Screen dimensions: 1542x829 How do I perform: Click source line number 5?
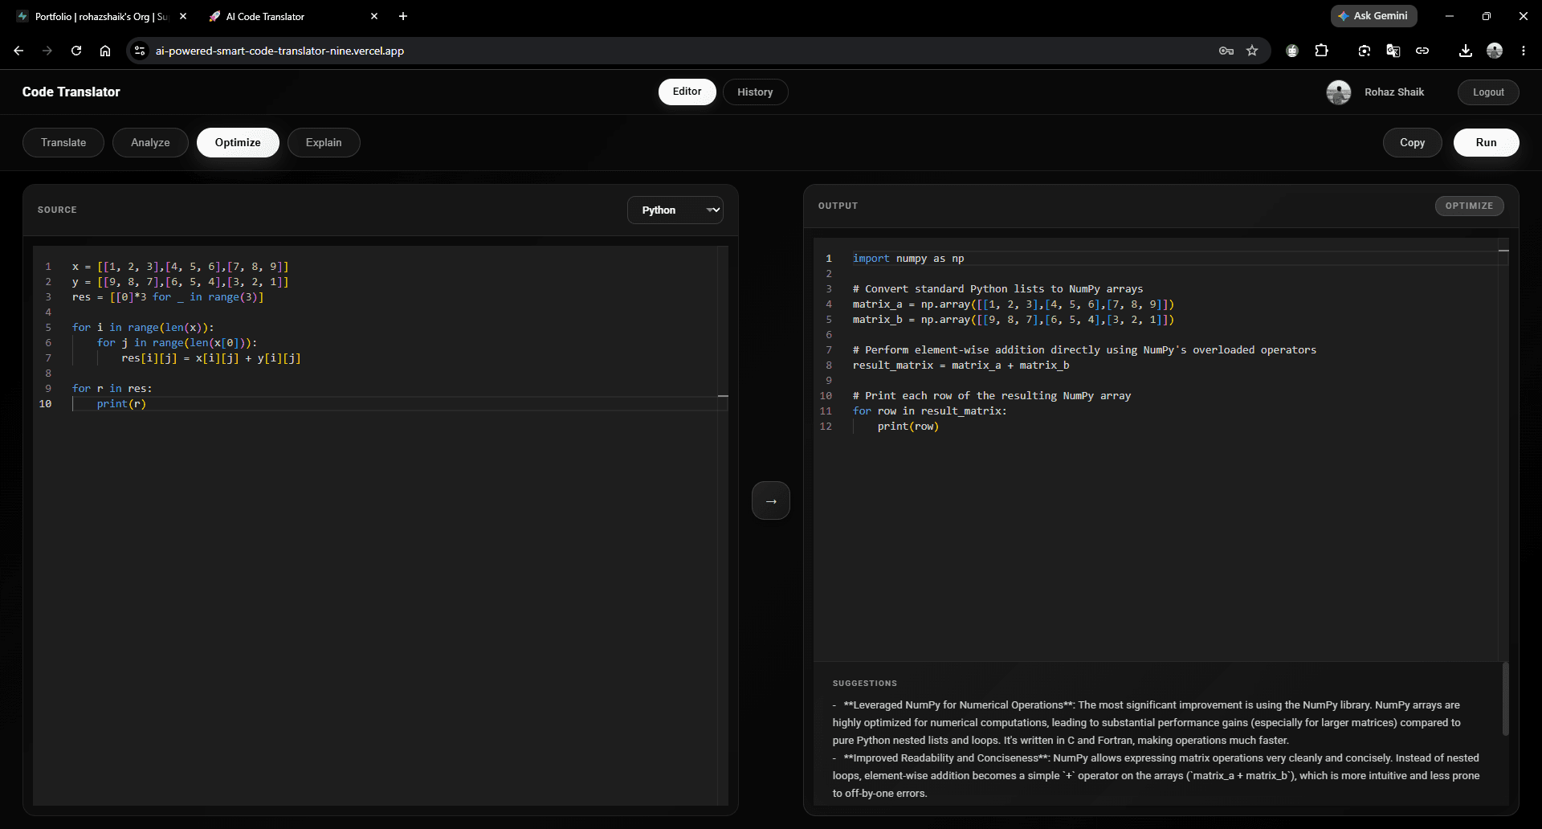(x=48, y=328)
